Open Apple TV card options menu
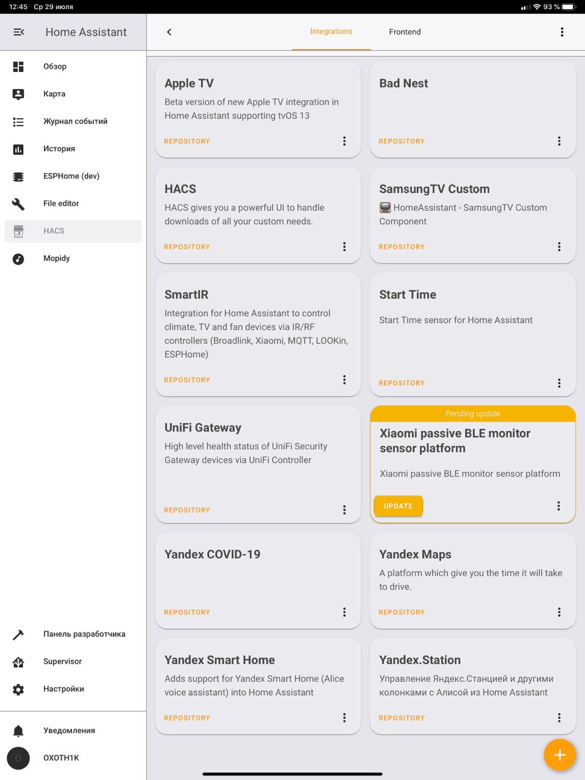The image size is (585, 780). pos(344,141)
